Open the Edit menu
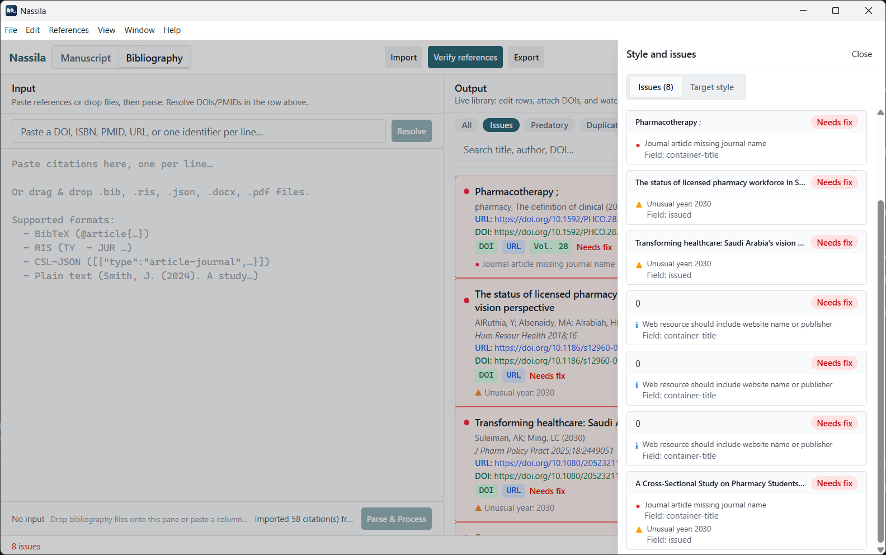886x555 pixels. (x=33, y=30)
